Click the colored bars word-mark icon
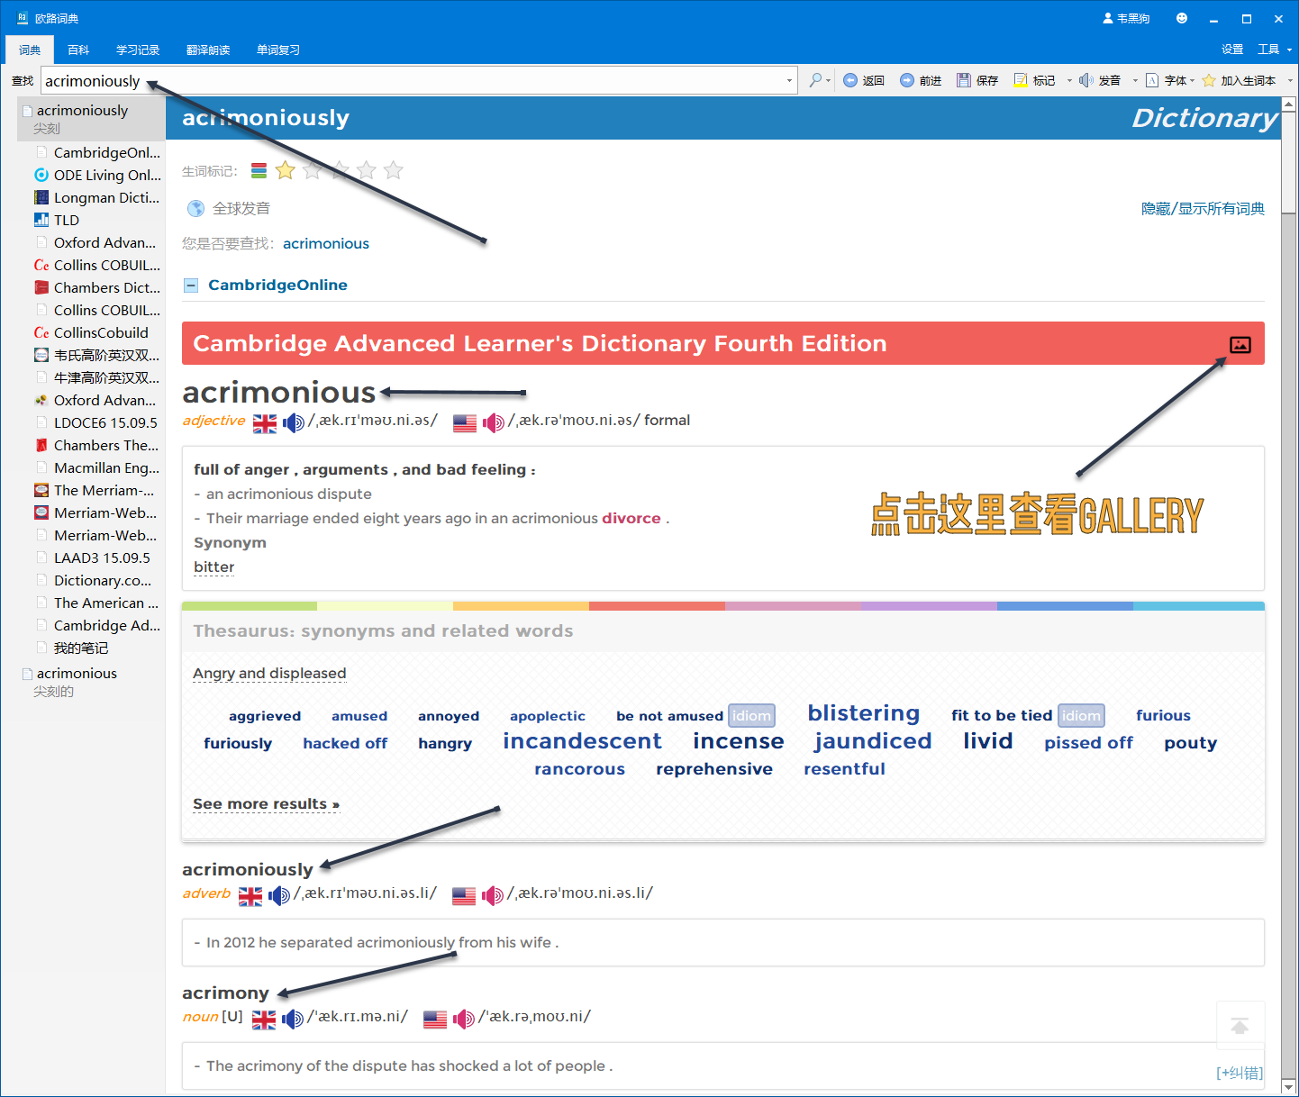The height and width of the screenshot is (1097, 1299). [x=259, y=170]
